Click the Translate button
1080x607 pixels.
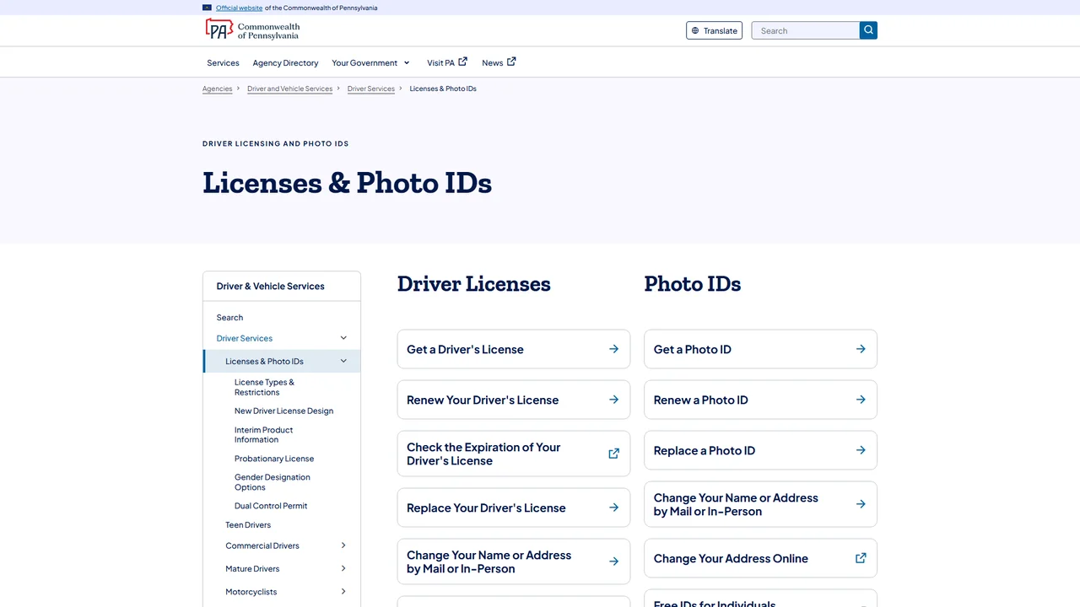point(714,30)
